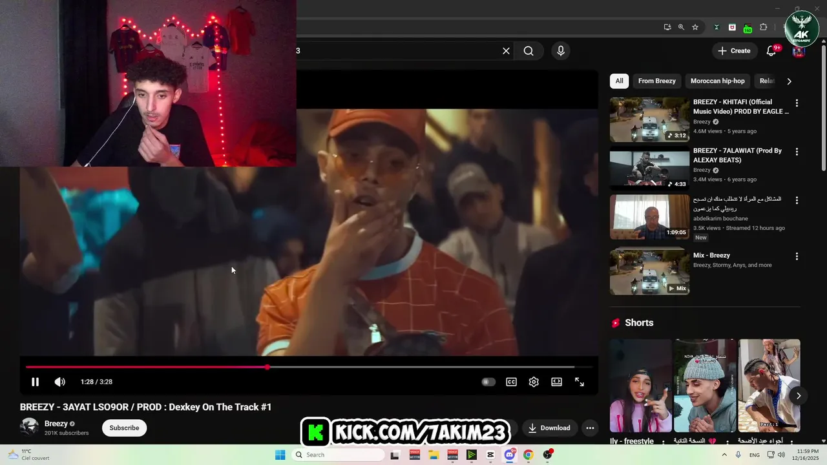The image size is (827, 465).
Task: Click the Download button under the video
Action: tap(549, 428)
